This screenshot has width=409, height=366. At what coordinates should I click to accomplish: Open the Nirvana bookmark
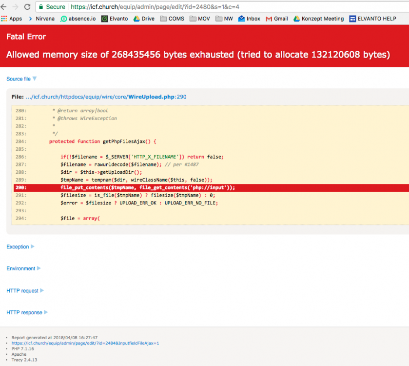tap(44, 19)
